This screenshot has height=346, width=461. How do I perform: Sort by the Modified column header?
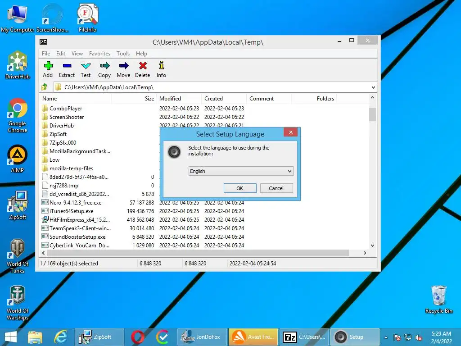(179, 99)
